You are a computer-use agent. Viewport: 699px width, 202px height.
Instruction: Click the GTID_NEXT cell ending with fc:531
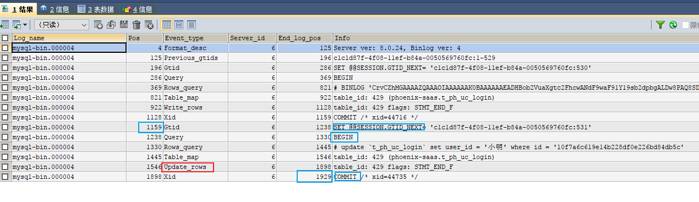tap(516, 127)
